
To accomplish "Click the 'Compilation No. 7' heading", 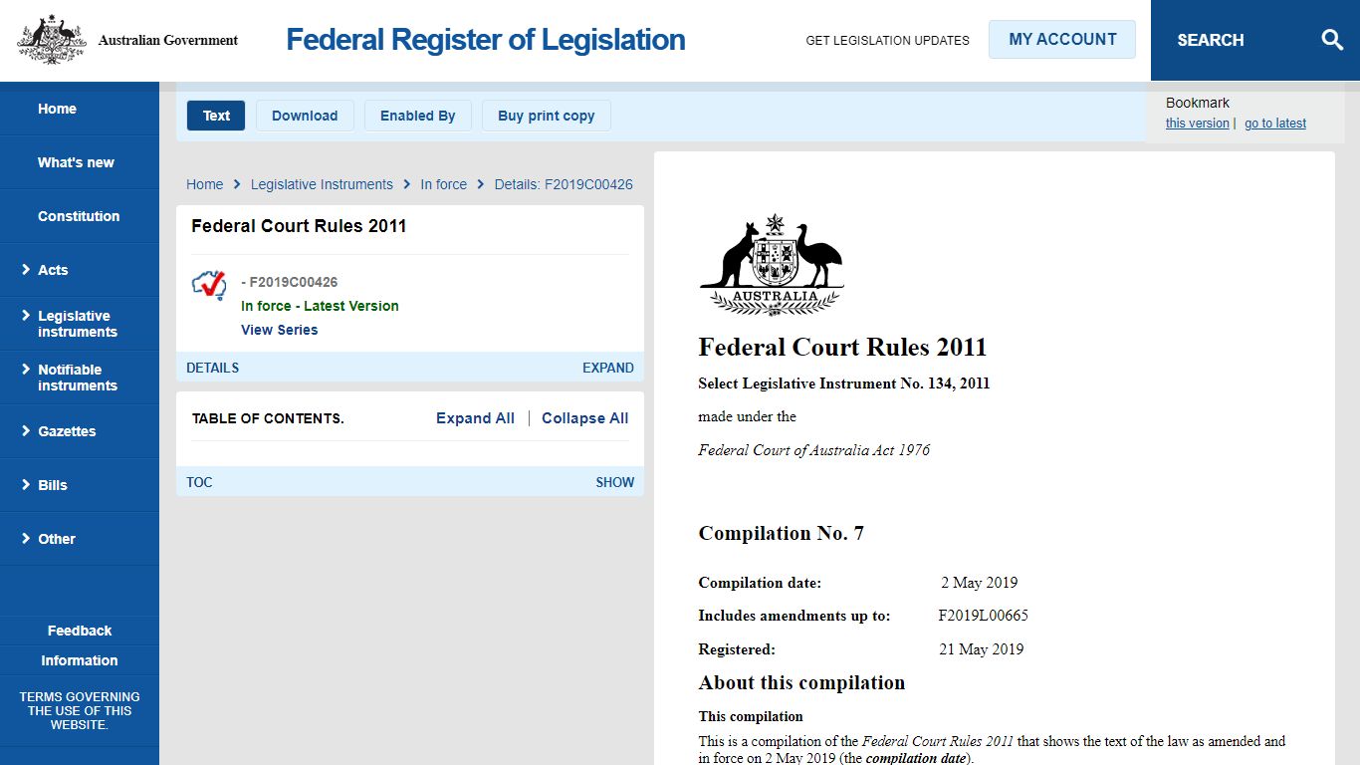I will coord(781,533).
